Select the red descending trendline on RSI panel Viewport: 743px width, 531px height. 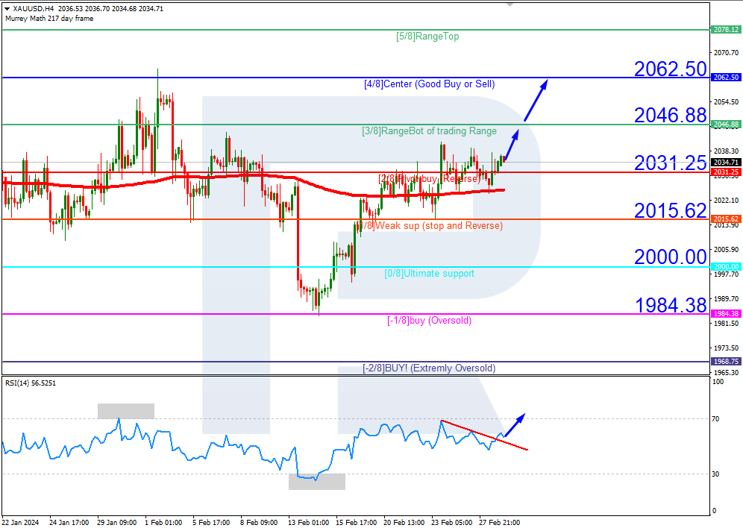click(x=483, y=436)
